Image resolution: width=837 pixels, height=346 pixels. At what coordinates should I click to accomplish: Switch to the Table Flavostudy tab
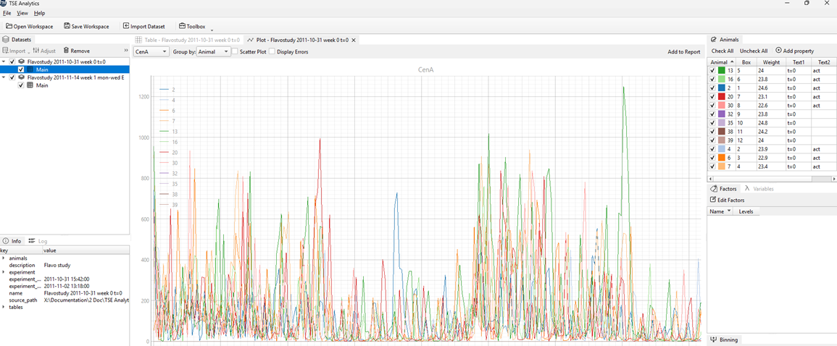tap(188, 40)
